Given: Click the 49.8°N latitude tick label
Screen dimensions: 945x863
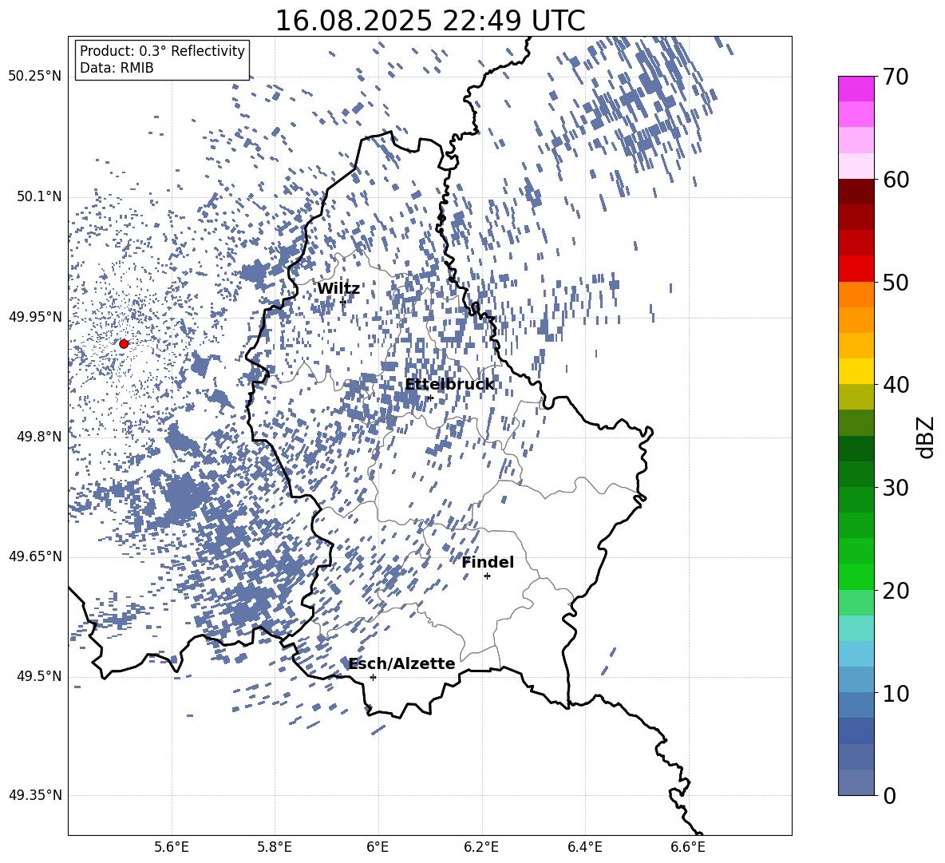Looking at the screenshot, I should (x=38, y=437).
